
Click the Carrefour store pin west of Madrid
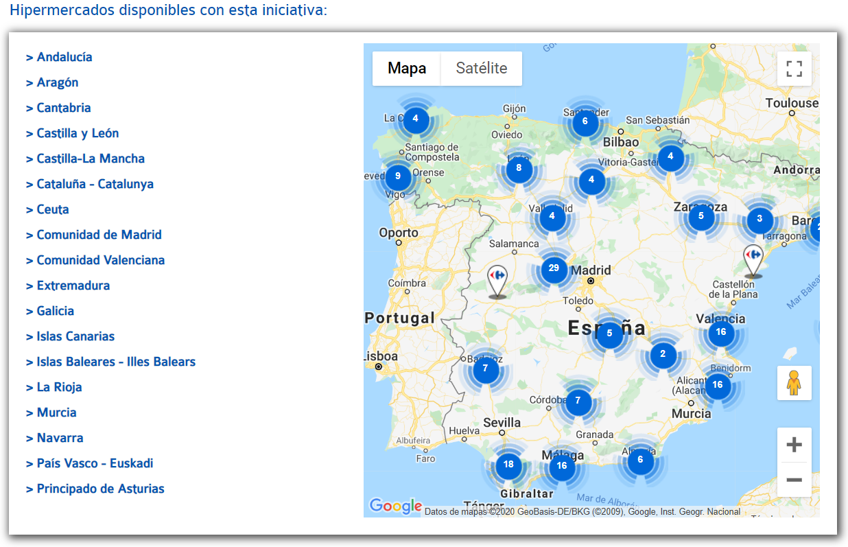[x=497, y=281]
